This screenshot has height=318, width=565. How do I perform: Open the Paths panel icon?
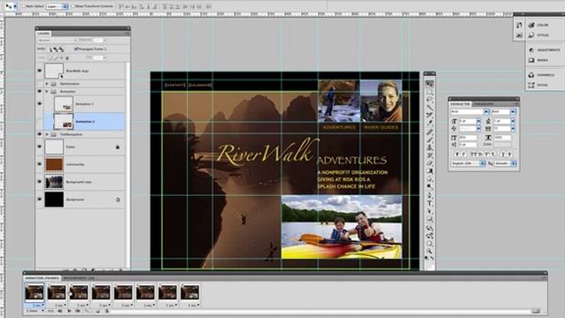(x=531, y=85)
